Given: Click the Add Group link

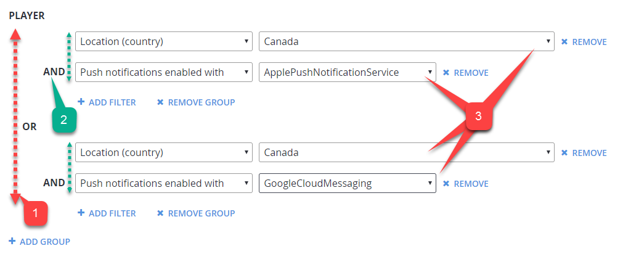Looking at the screenshot, I should [x=44, y=242].
